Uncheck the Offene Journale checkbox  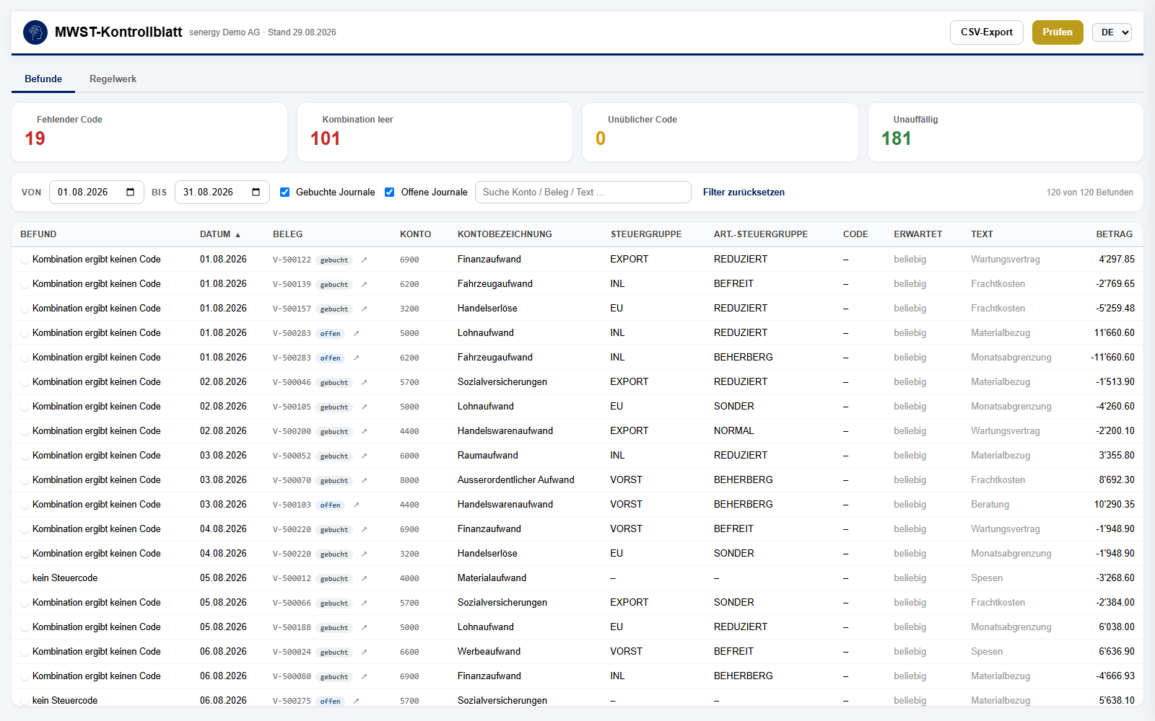click(390, 193)
